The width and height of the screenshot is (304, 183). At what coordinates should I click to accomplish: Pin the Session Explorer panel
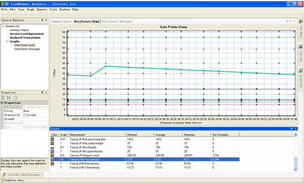coord(42,20)
